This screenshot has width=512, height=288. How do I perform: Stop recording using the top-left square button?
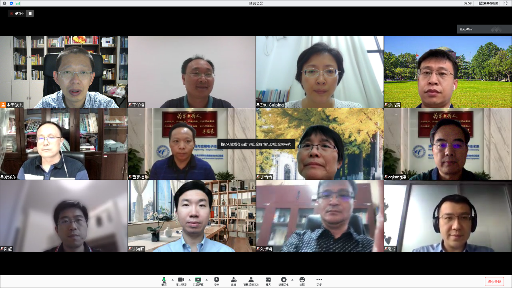coord(30,13)
